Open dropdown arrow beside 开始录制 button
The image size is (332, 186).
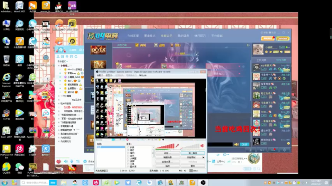(203, 157)
